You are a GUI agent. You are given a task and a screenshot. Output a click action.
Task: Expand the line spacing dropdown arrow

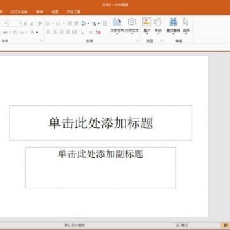88,24
